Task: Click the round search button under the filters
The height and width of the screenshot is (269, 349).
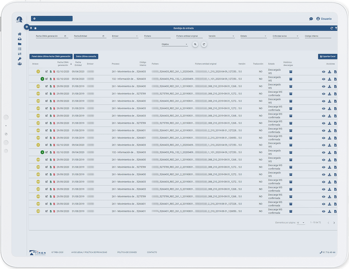Action: pyautogui.click(x=195, y=44)
